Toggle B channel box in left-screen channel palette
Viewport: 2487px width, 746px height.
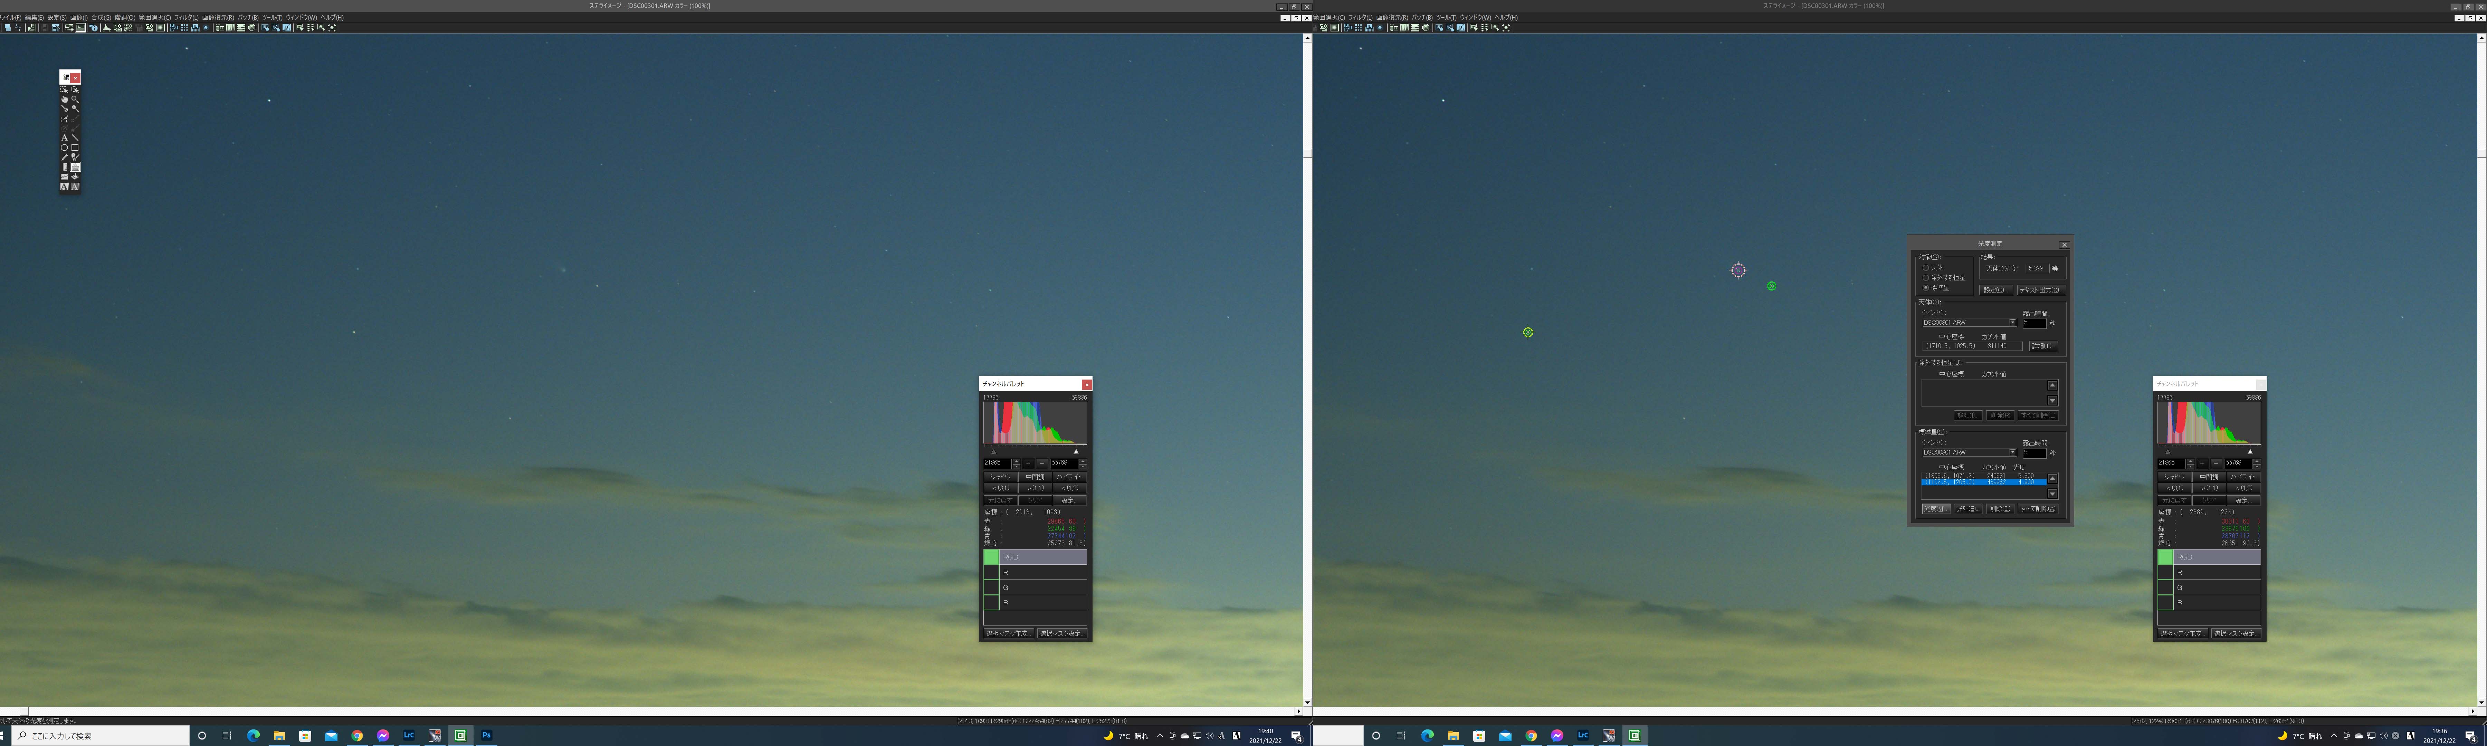(x=991, y=602)
